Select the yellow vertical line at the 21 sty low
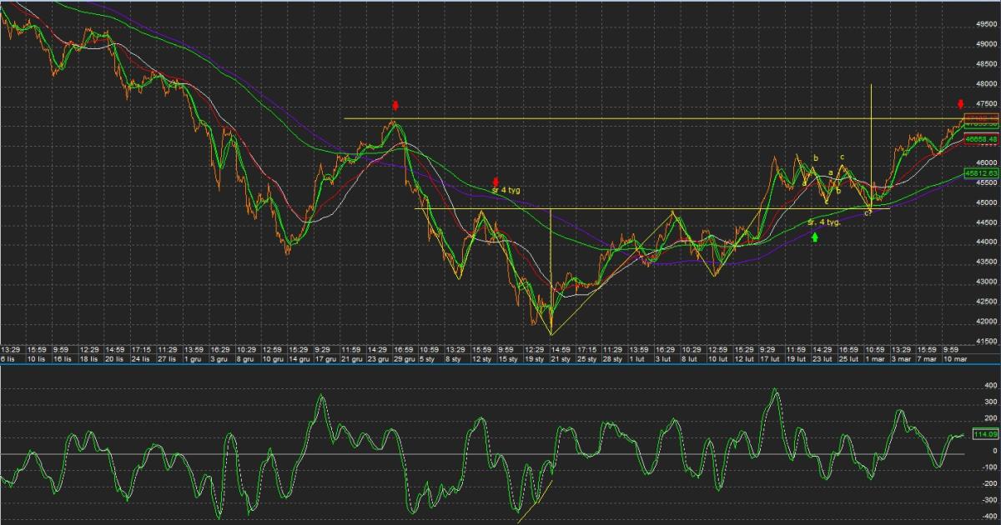Viewport: 1001px width, 525px height. point(551,267)
